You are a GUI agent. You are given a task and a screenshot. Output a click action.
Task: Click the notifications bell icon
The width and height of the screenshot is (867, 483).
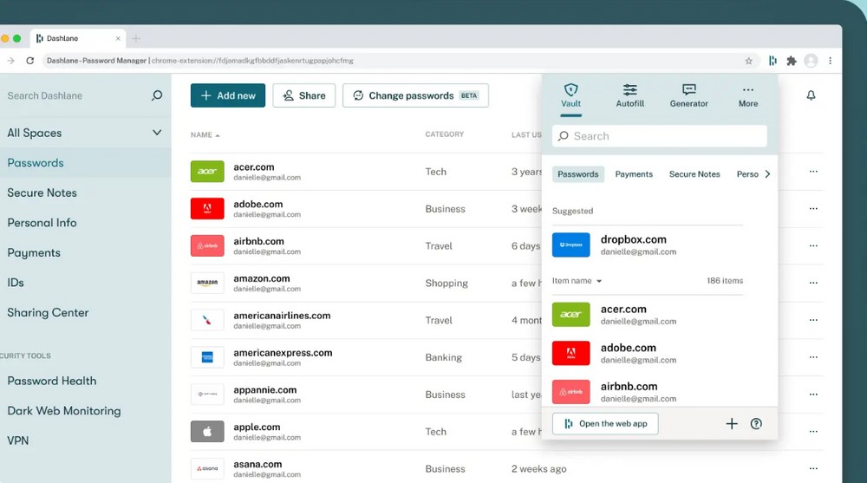pos(811,95)
